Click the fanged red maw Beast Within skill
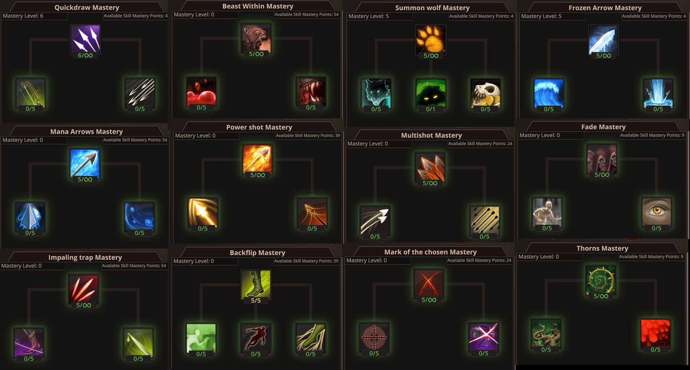 click(311, 91)
